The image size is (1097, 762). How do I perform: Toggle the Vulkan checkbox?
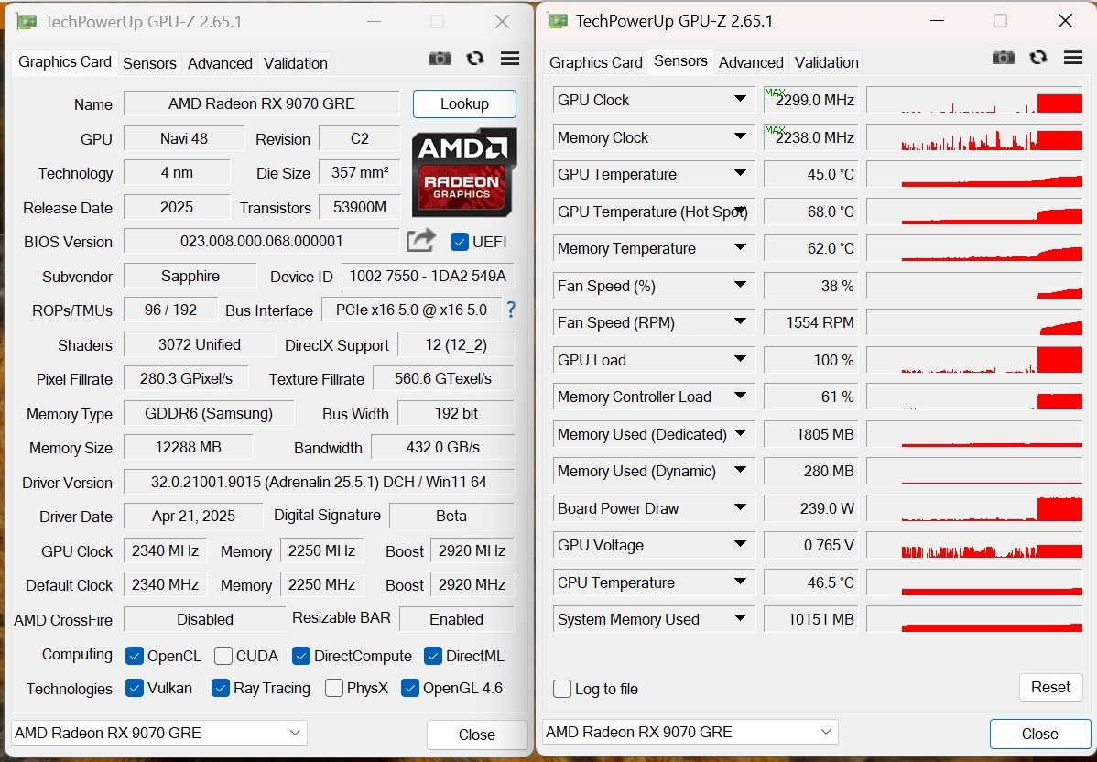coord(135,688)
